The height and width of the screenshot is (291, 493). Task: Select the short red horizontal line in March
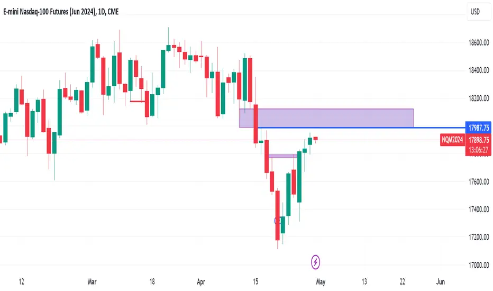138,101
